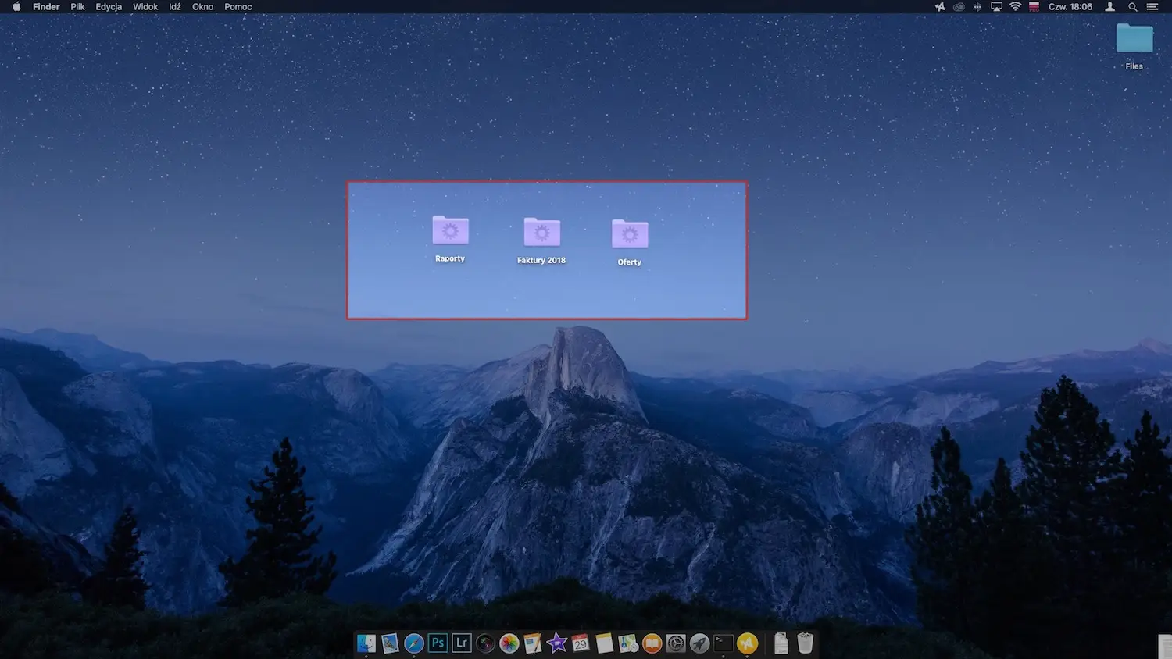Open the Wi-Fi status menu
Screen dimensions: 1172x659
tap(1014, 7)
